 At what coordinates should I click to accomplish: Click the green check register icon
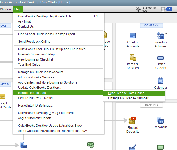[160, 147]
